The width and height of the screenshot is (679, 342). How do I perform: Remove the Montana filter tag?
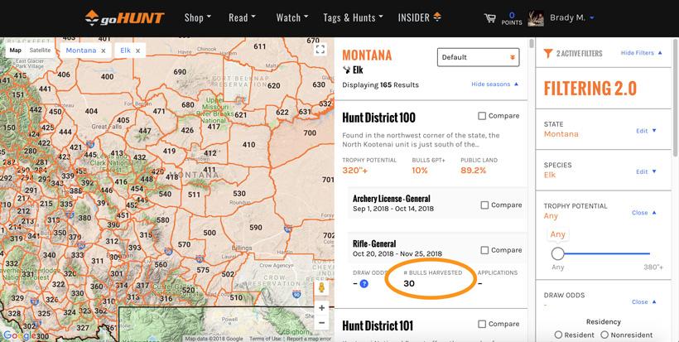pos(104,51)
